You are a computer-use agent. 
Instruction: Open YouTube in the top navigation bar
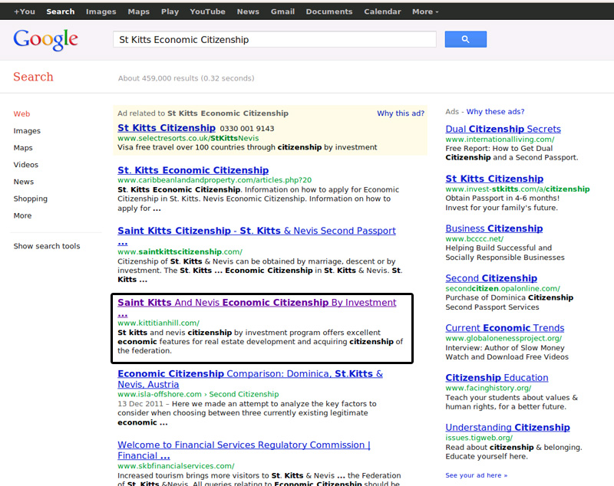pyautogui.click(x=207, y=11)
